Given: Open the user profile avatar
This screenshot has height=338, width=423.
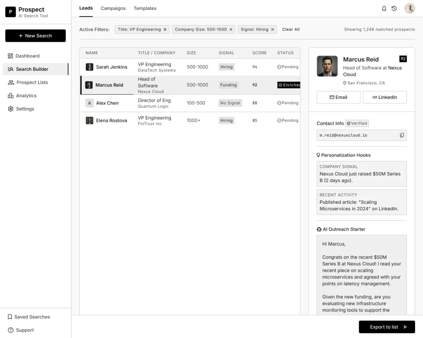Looking at the screenshot, I should point(409,8).
